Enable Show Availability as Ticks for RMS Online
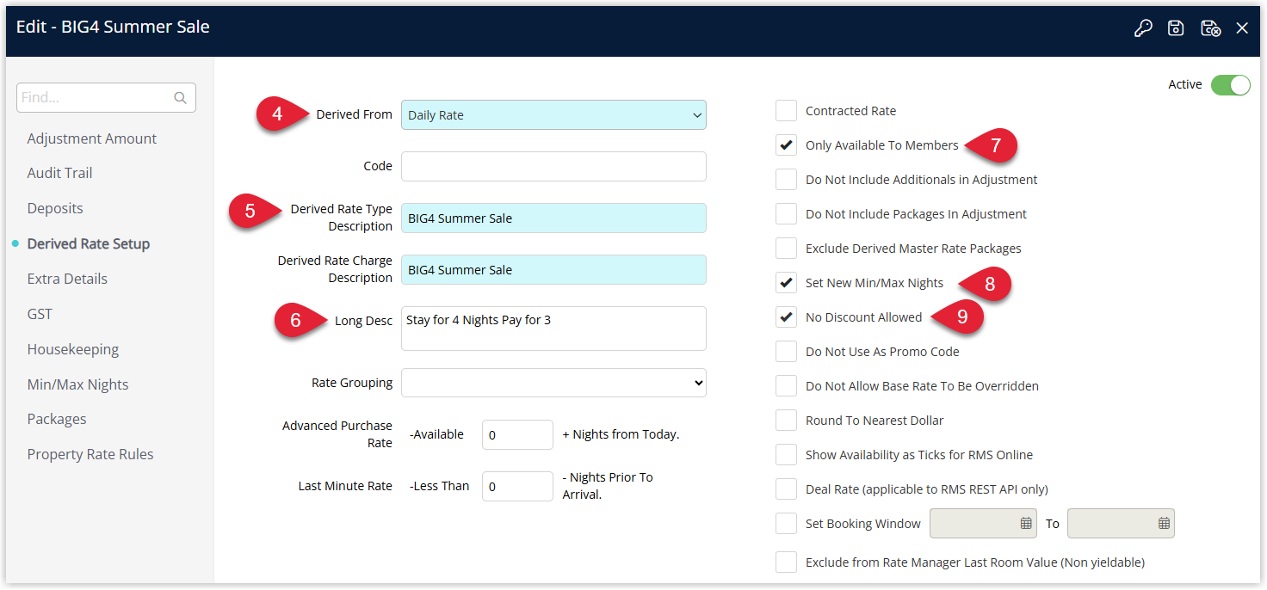The image size is (1267, 590). pos(786,455)
